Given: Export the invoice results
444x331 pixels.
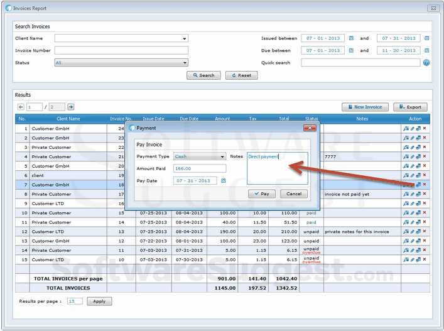Looking at the screenshot, I should click(x=410, y=107).
